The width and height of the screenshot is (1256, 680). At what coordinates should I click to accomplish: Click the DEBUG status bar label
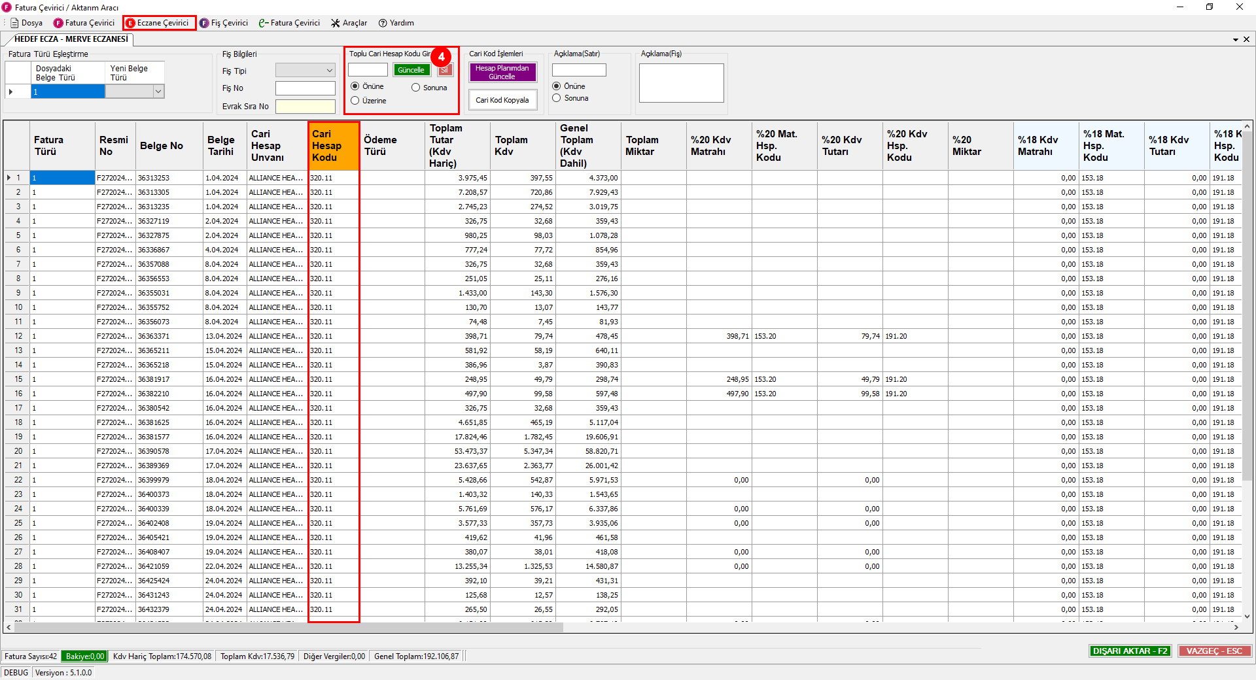16,673
